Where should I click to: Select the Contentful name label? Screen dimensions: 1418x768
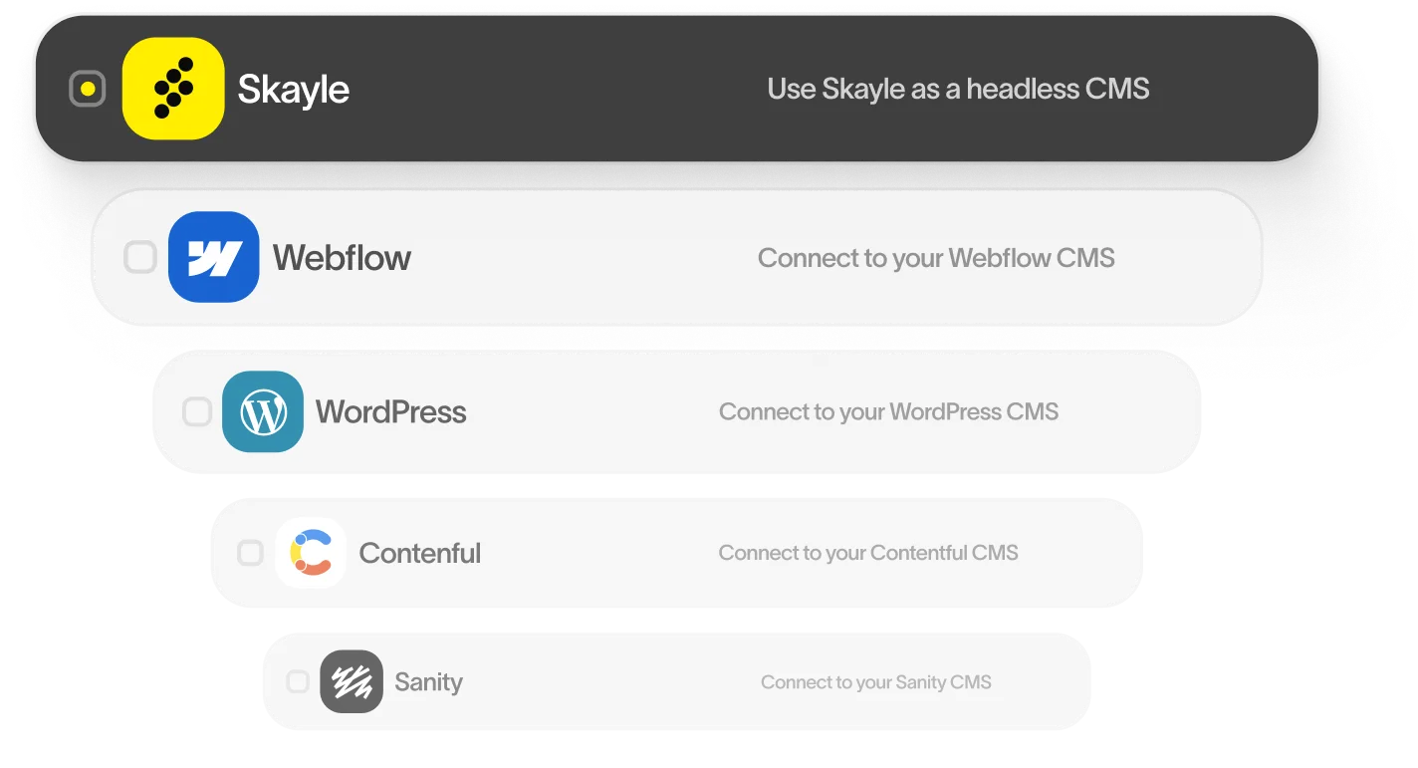pyautogui.click(x=419, y=553)
